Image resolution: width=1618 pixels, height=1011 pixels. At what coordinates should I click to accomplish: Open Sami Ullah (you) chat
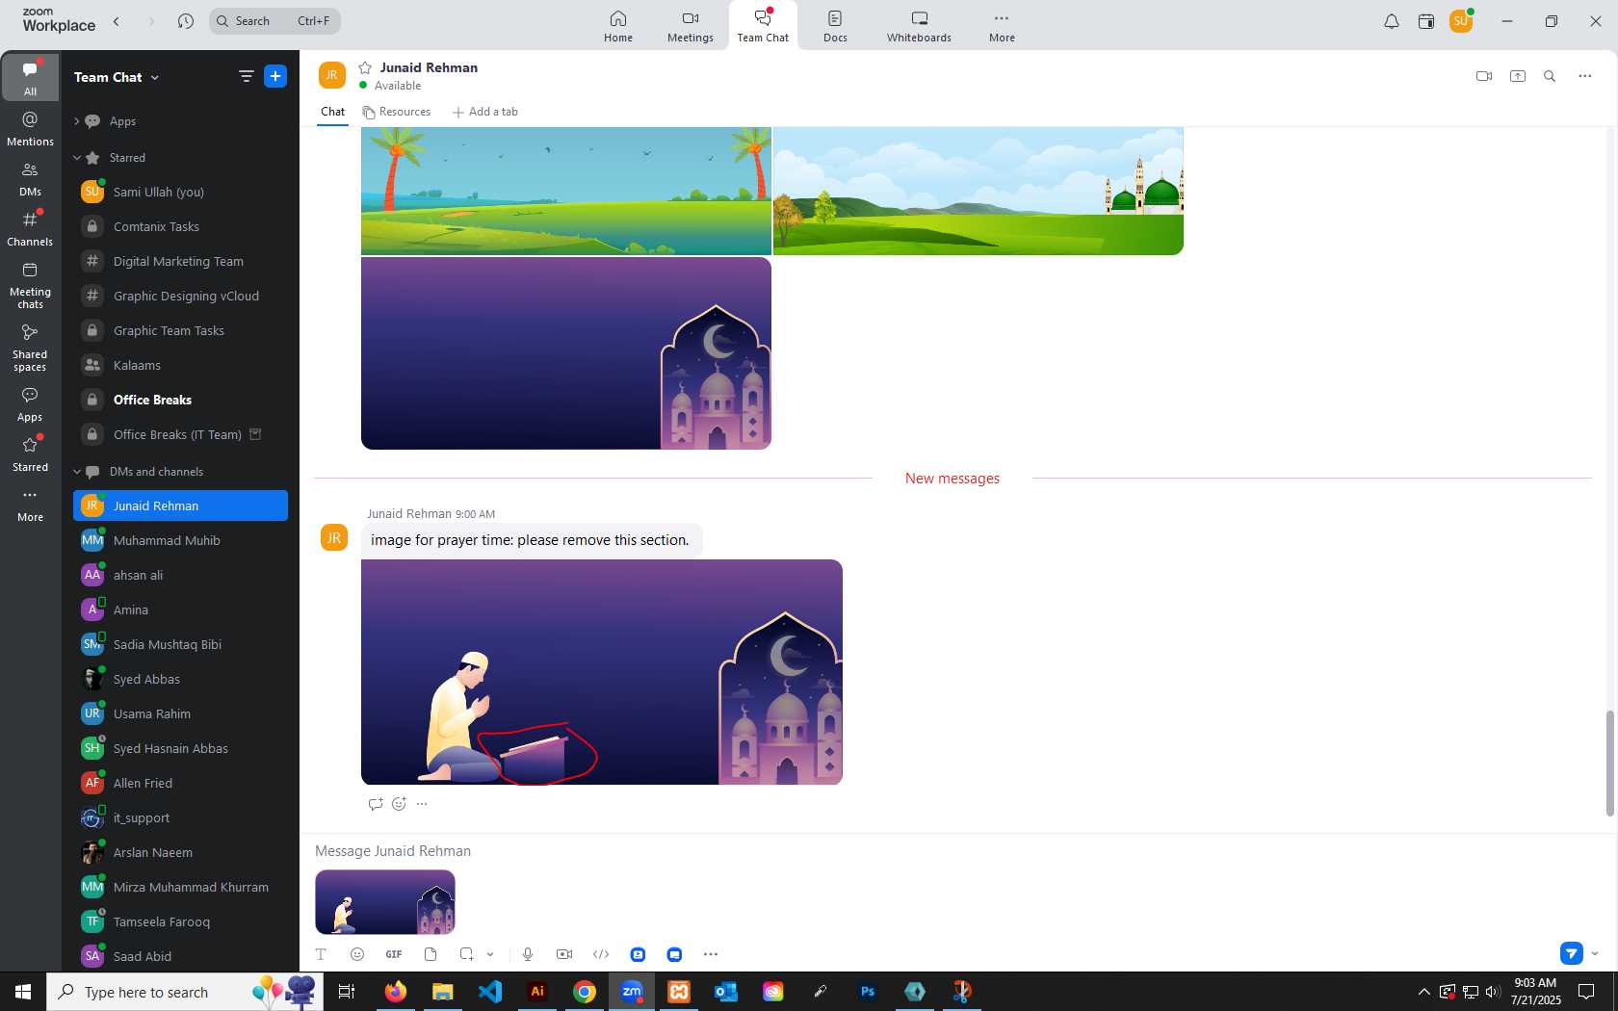(x=180, y=192)
